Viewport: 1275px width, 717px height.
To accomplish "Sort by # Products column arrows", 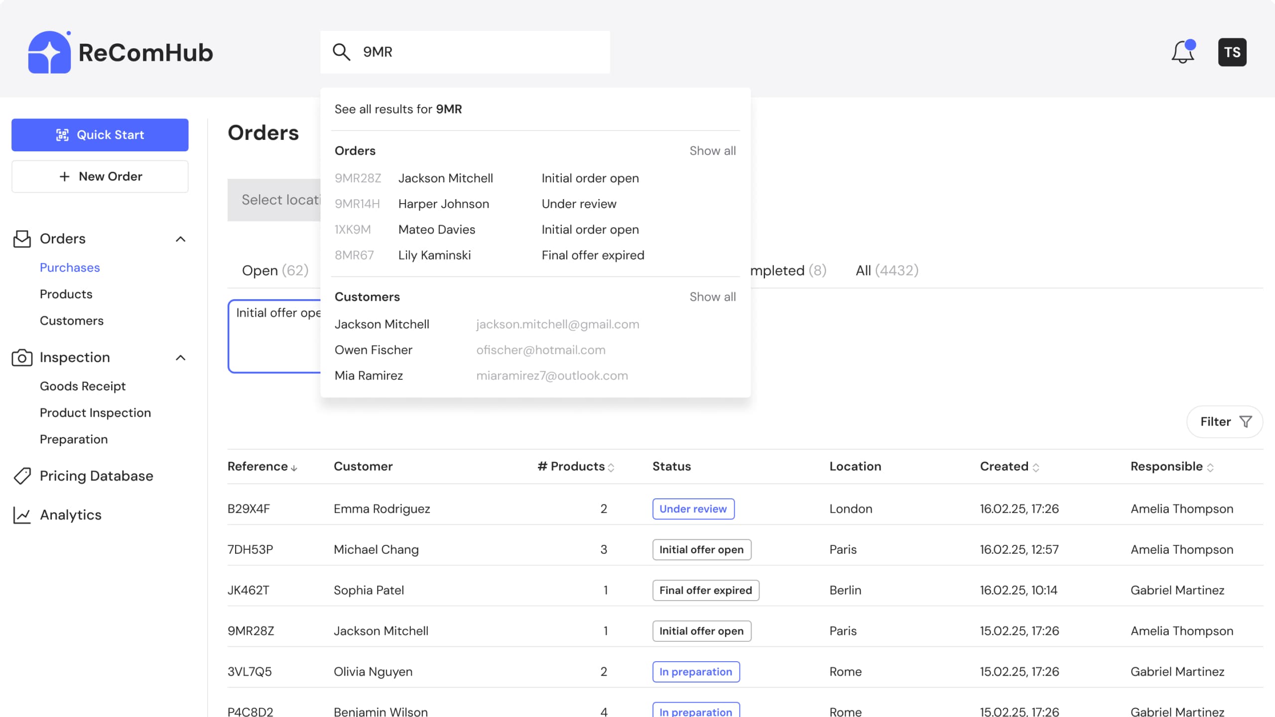I will (611, 468).
